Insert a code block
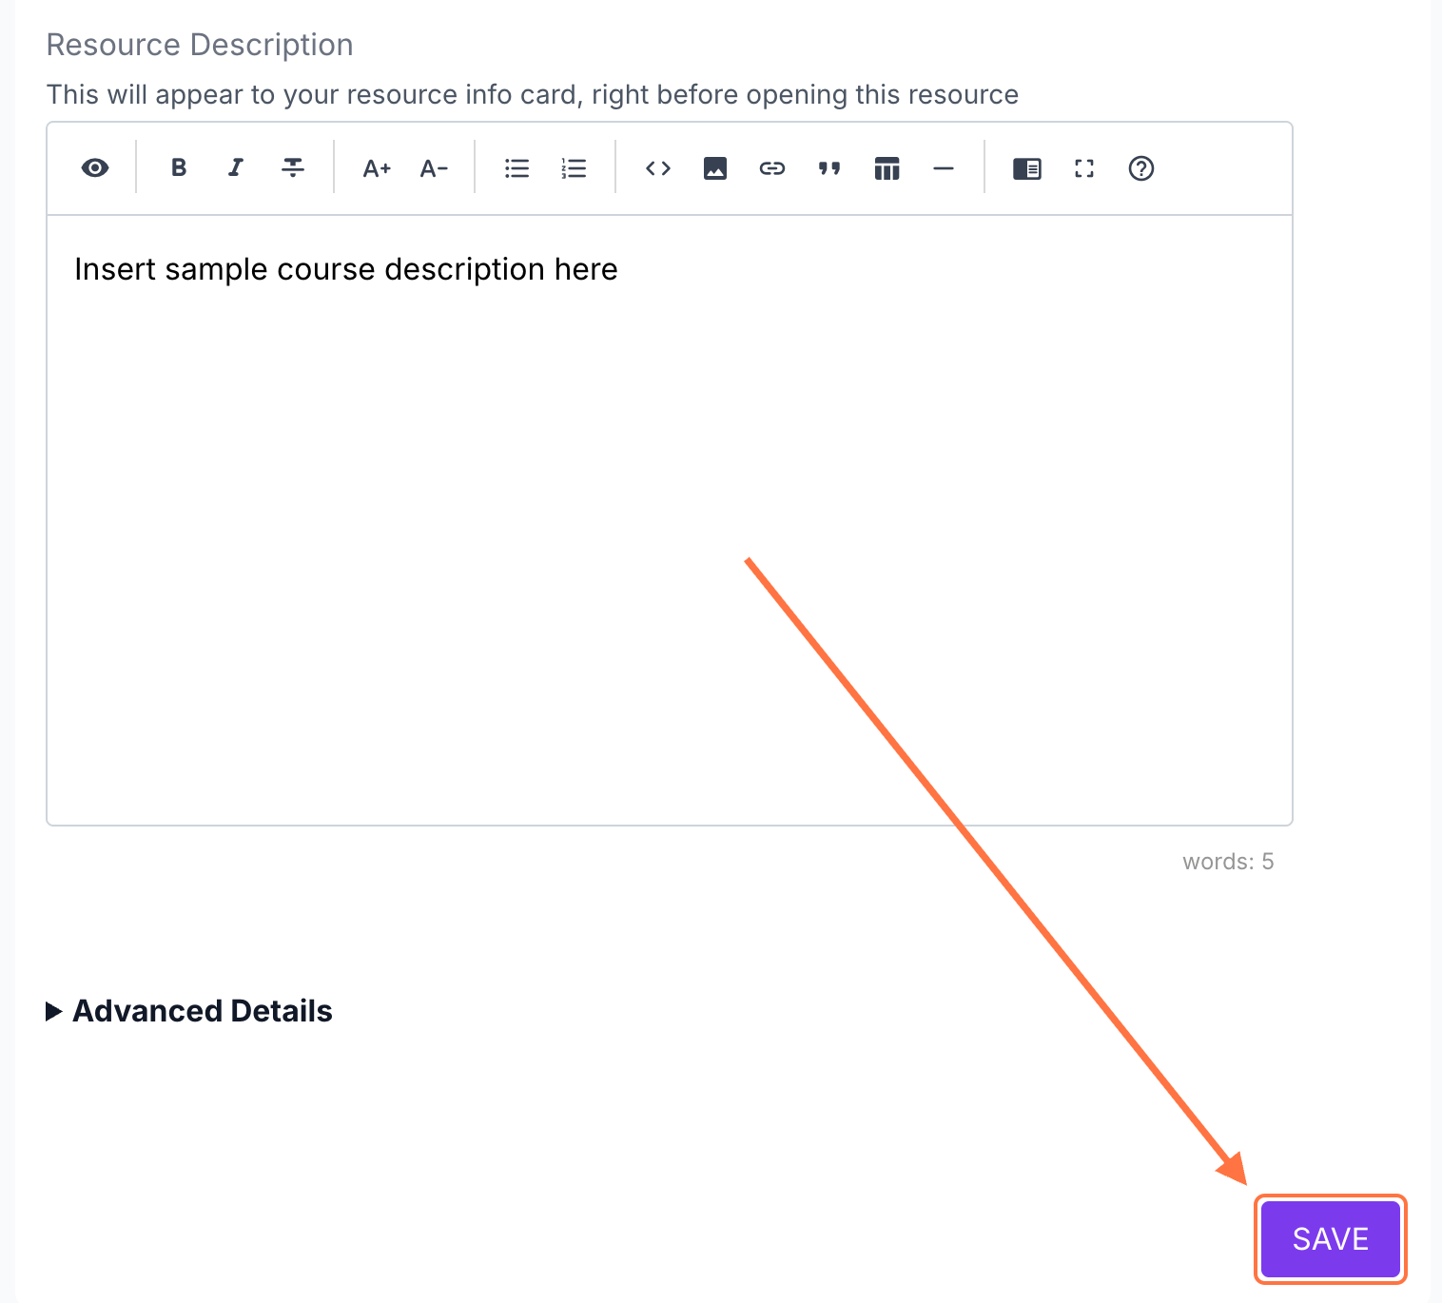Screen dimensions: 1442x1303 (x=658, y=168)
